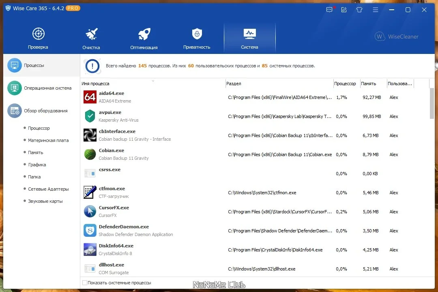Select the cbInterface.exe process name
Screen dimensions: 438x292
(117, 131)
